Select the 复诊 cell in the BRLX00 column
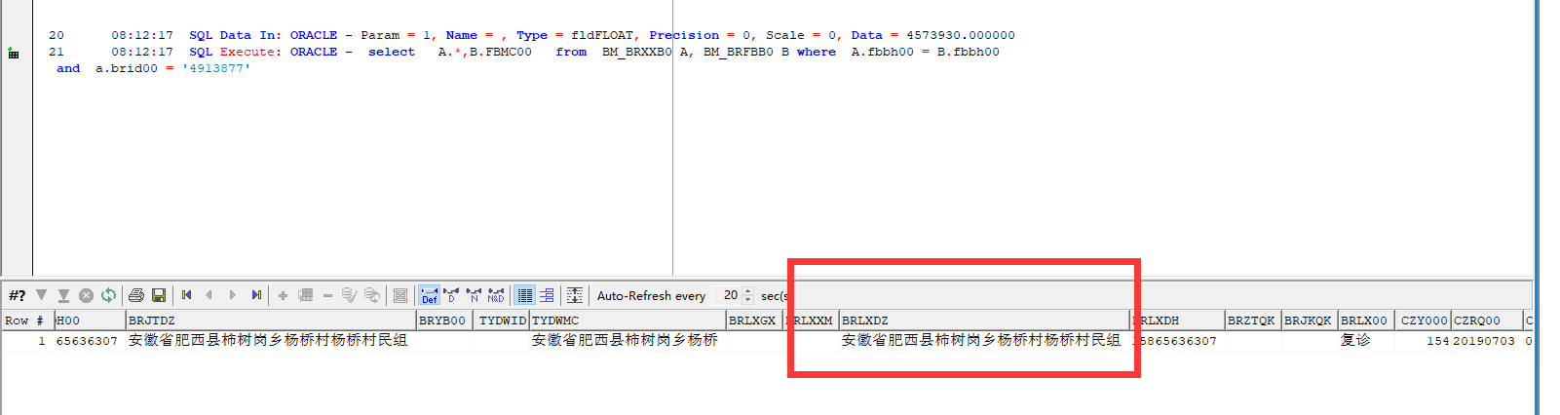 click(1366, 341)
